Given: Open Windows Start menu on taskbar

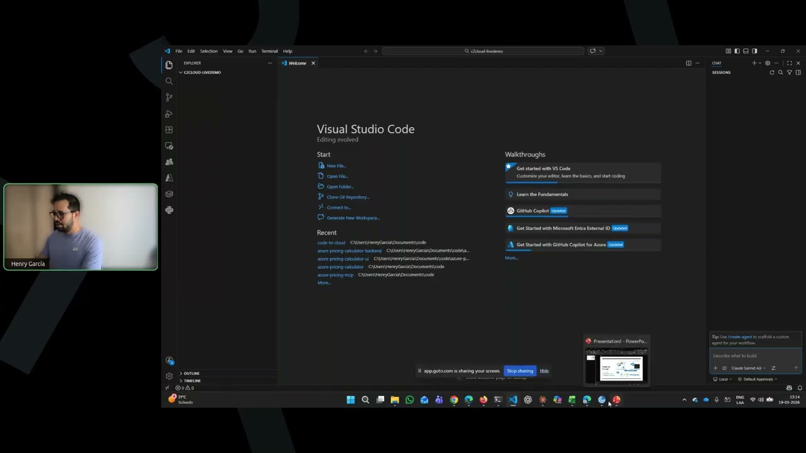Looking at the screenshot, I should 351,400.
